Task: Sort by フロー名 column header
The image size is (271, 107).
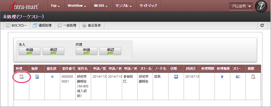Action: tap(145, 69)
